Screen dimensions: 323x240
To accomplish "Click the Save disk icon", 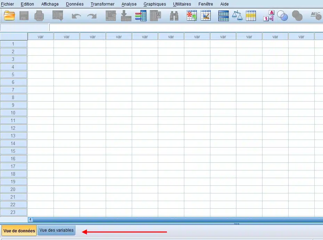I will tap(24, 16).
